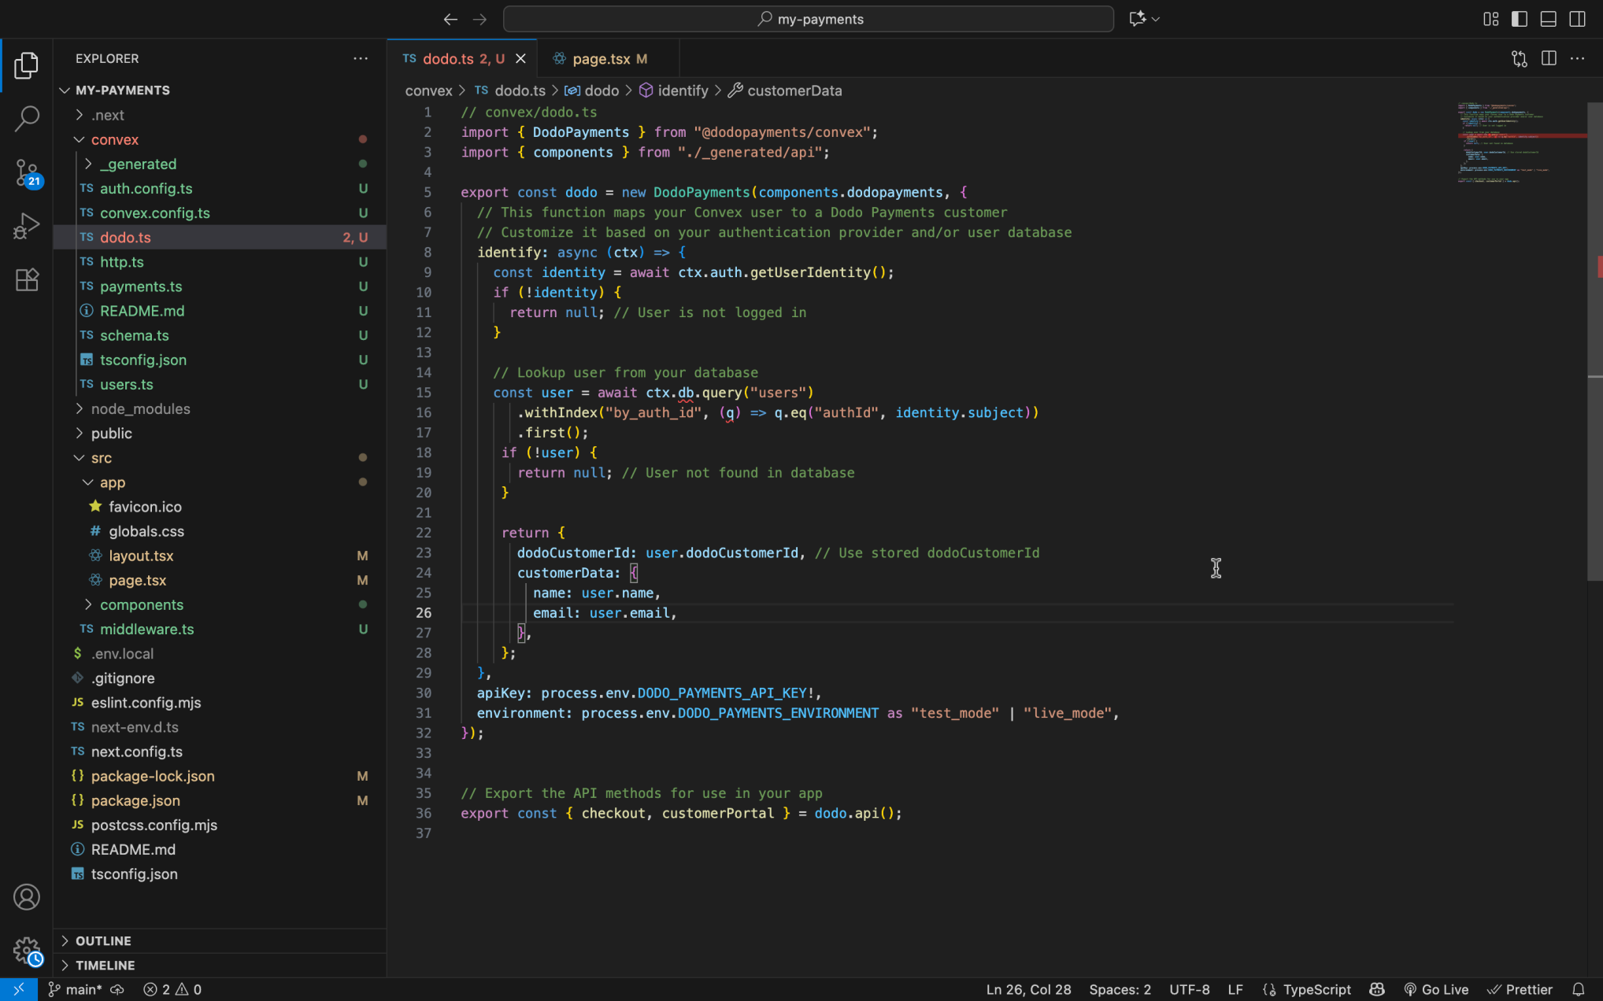Open Run and Debug view
The image size is (1603, 1001).
pos(26,226)
